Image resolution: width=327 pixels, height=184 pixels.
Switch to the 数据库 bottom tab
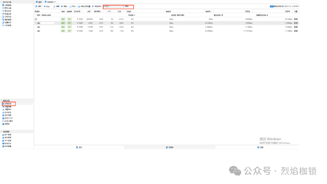coord(170,147)
